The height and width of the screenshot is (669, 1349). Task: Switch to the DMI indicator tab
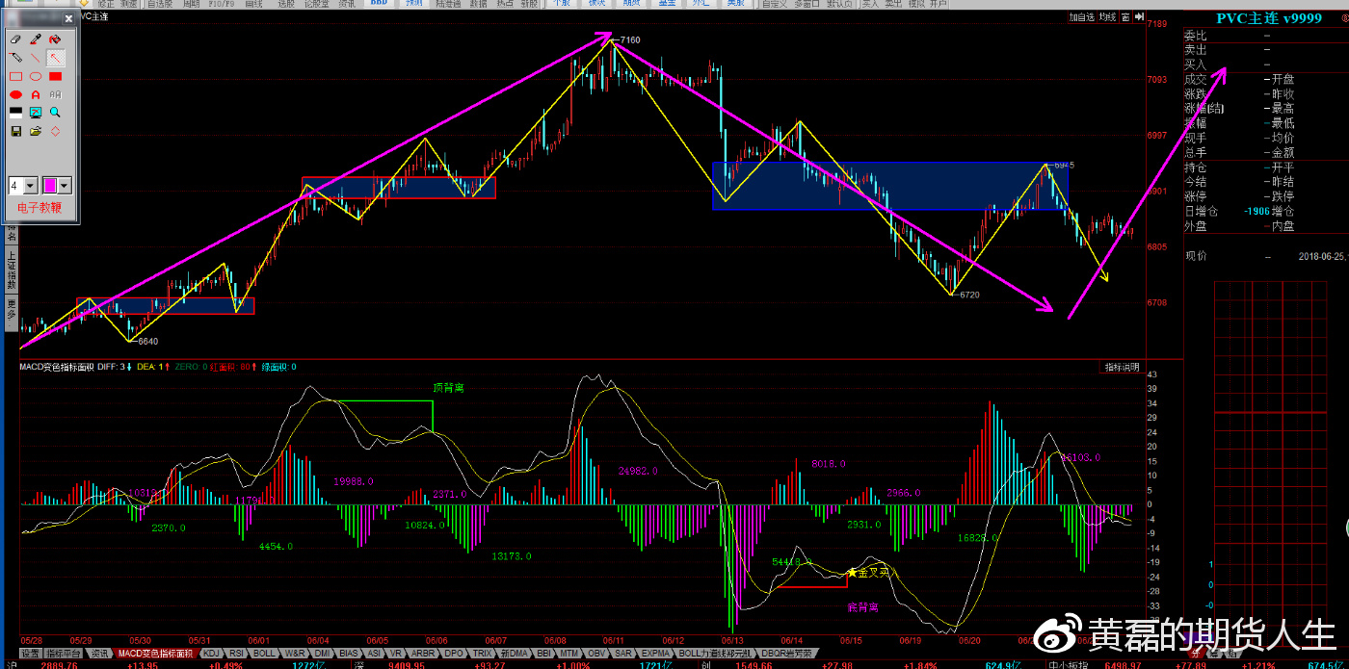click(322, 654)
